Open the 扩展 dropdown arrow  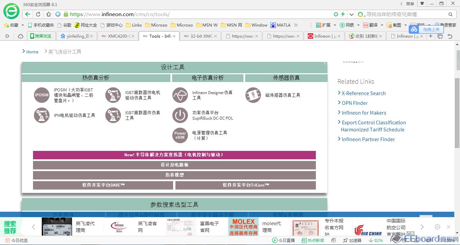click(335, 25)
